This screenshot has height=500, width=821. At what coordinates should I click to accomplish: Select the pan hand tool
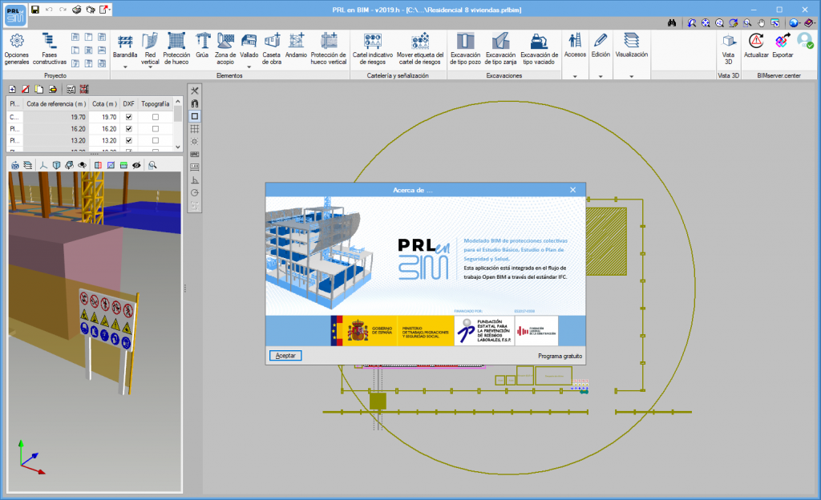pos(762,23)
